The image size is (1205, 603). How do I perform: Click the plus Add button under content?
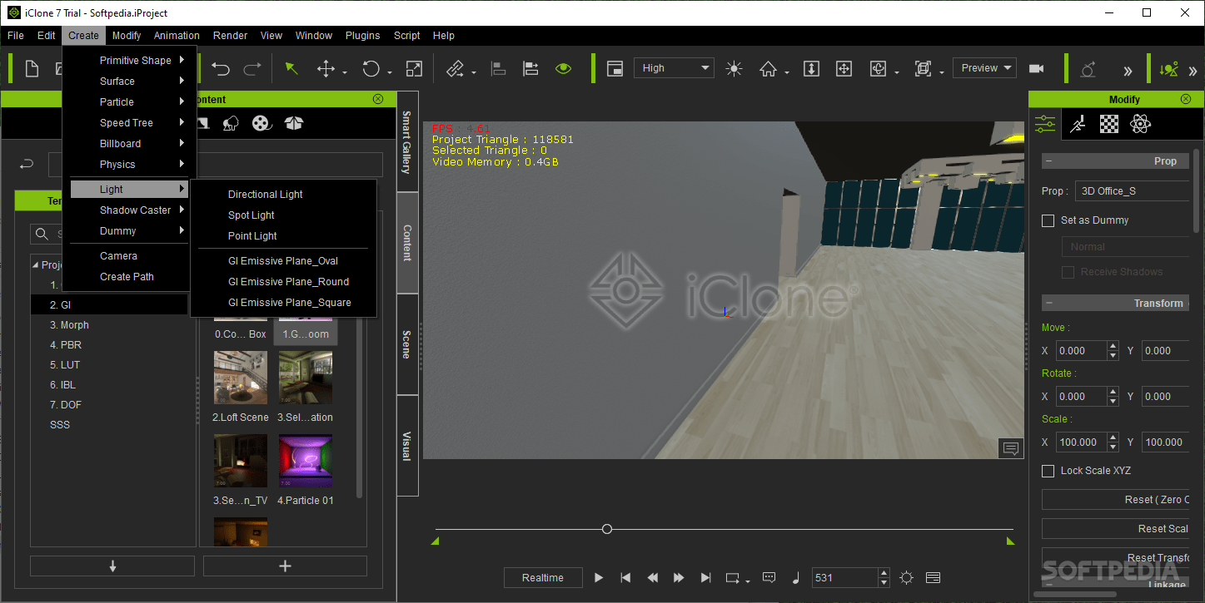click(x=285, y=566)
